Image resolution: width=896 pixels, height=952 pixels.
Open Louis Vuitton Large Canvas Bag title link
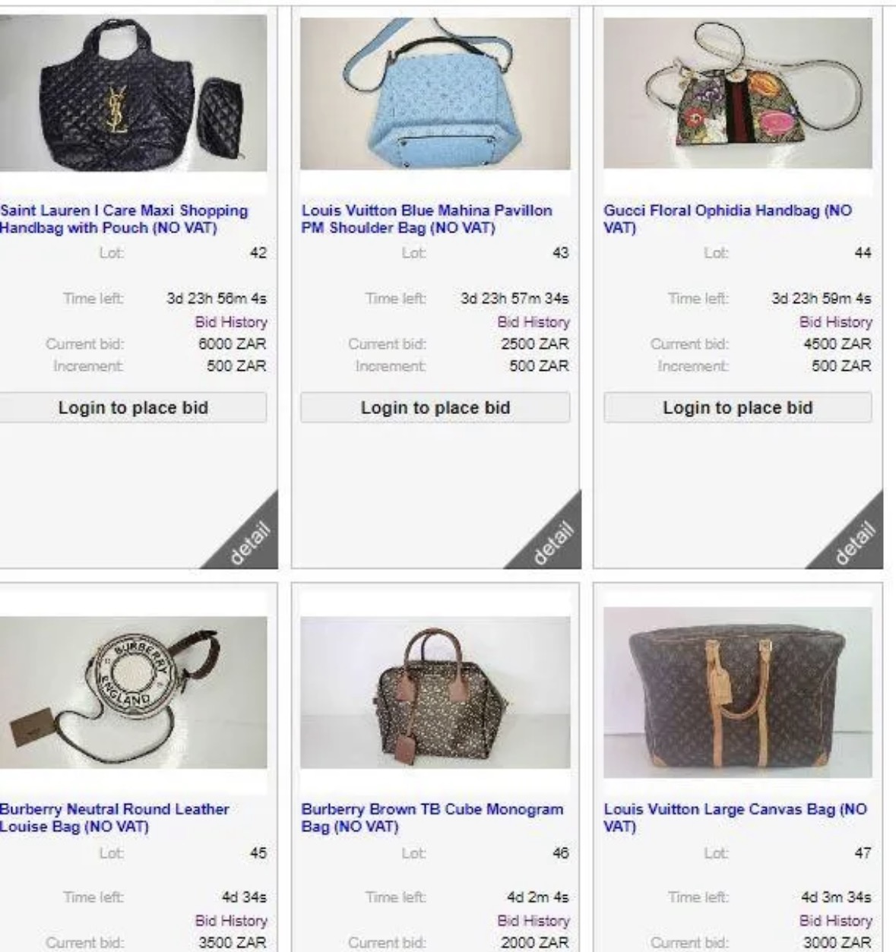[735, 818]
